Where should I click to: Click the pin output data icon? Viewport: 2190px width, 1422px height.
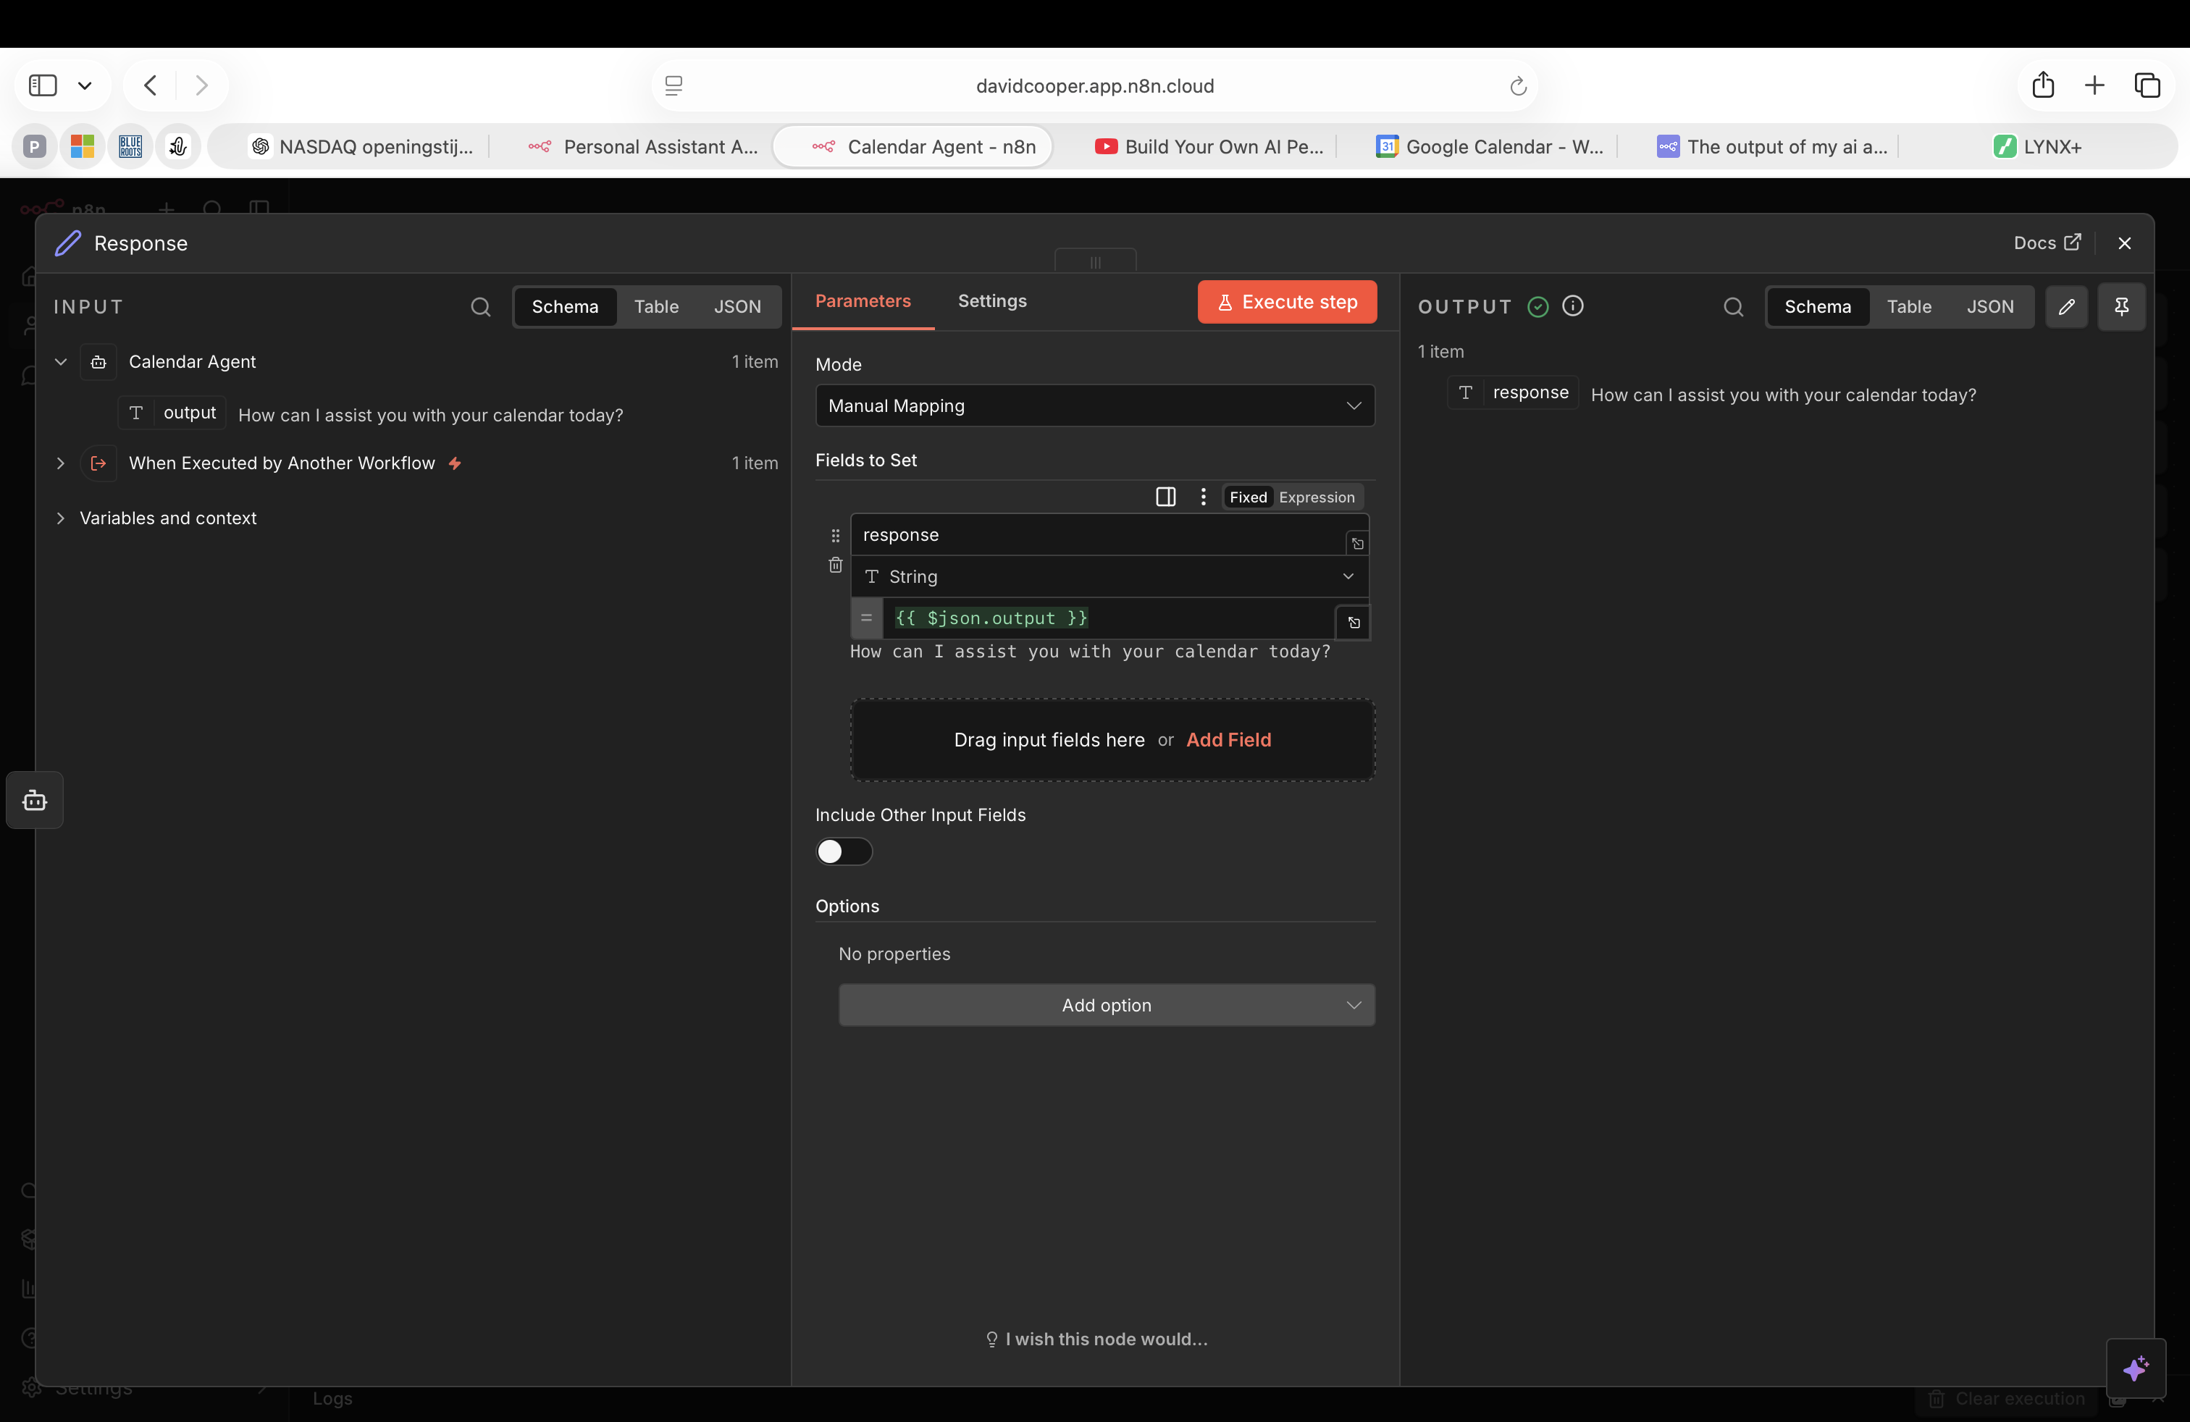[x=2121, y=306]
